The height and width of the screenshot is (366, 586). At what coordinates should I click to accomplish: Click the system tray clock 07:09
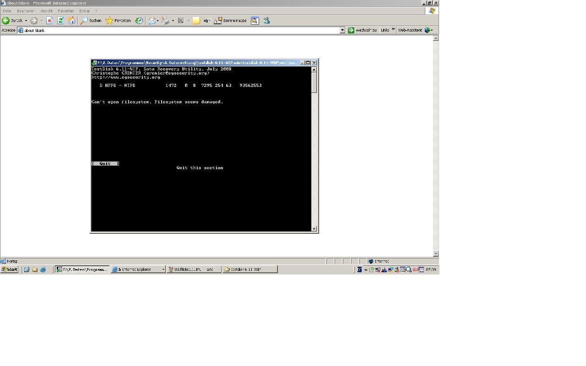coord(431,269)
